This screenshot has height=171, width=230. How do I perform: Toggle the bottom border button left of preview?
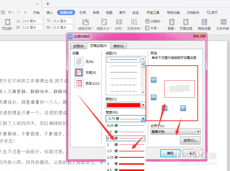coord(154,97)
